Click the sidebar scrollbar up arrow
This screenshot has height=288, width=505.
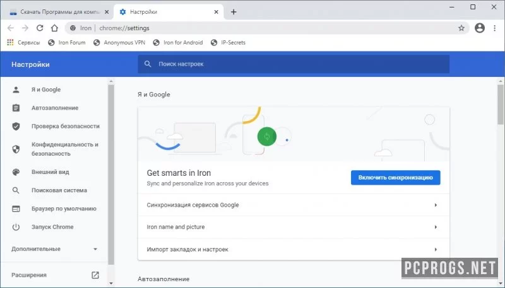pyautogui.click(x=111, y=81)
